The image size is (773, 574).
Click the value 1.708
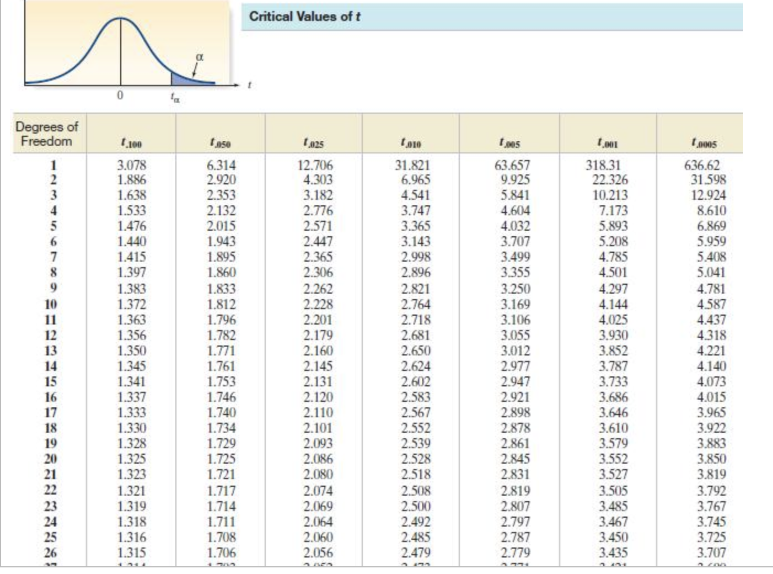pyautogui.click(x=221, y=537)
